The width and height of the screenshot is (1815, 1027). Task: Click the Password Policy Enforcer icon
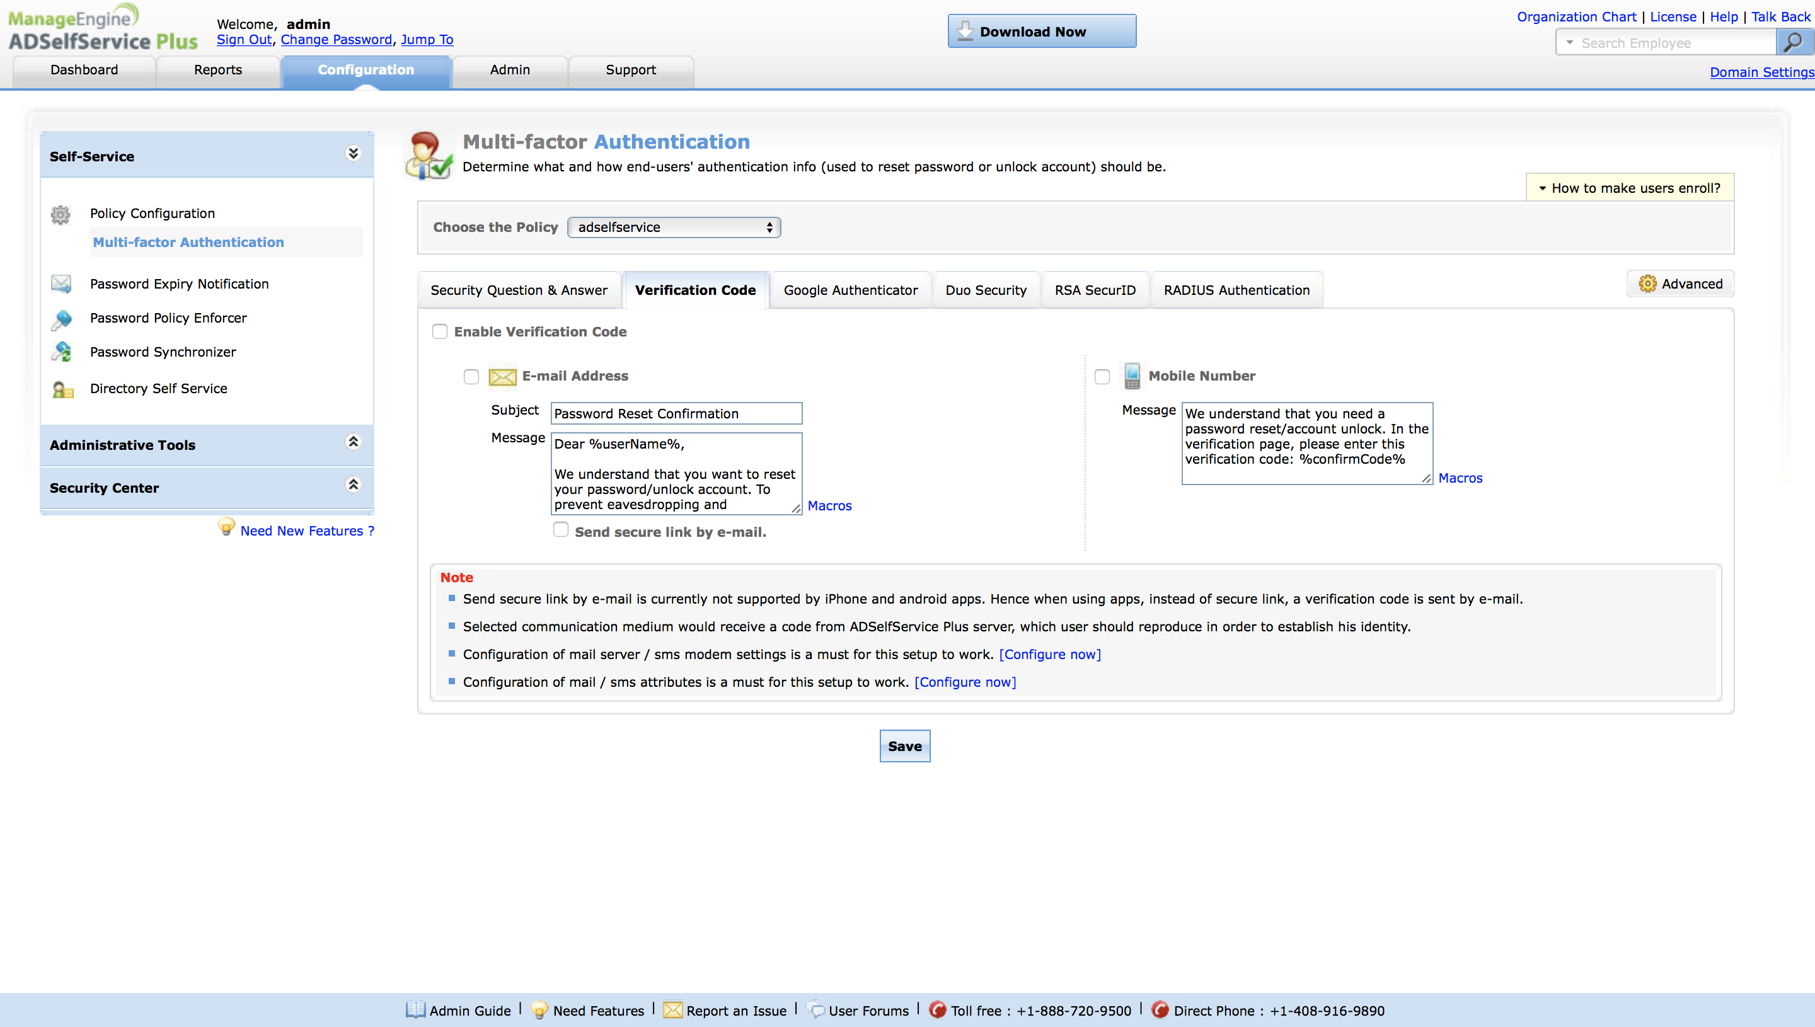click(x=61, y=319)
